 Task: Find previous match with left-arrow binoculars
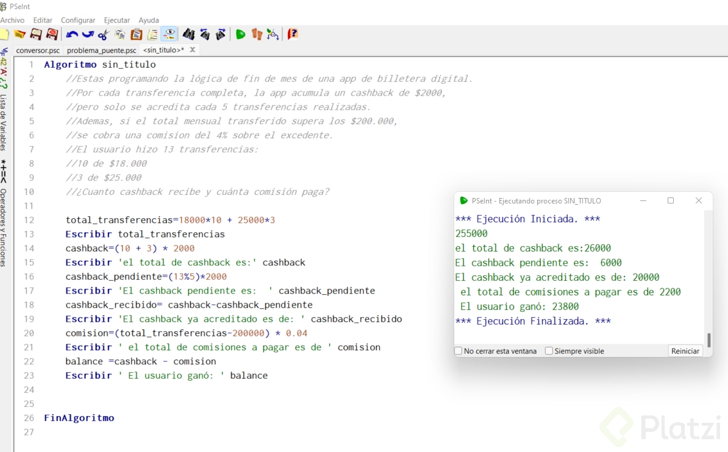point(205,34)
